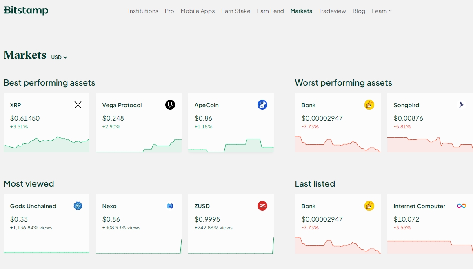Click the ApeCoin logo icon
473x269 pixels.
[x=262, y=105]
